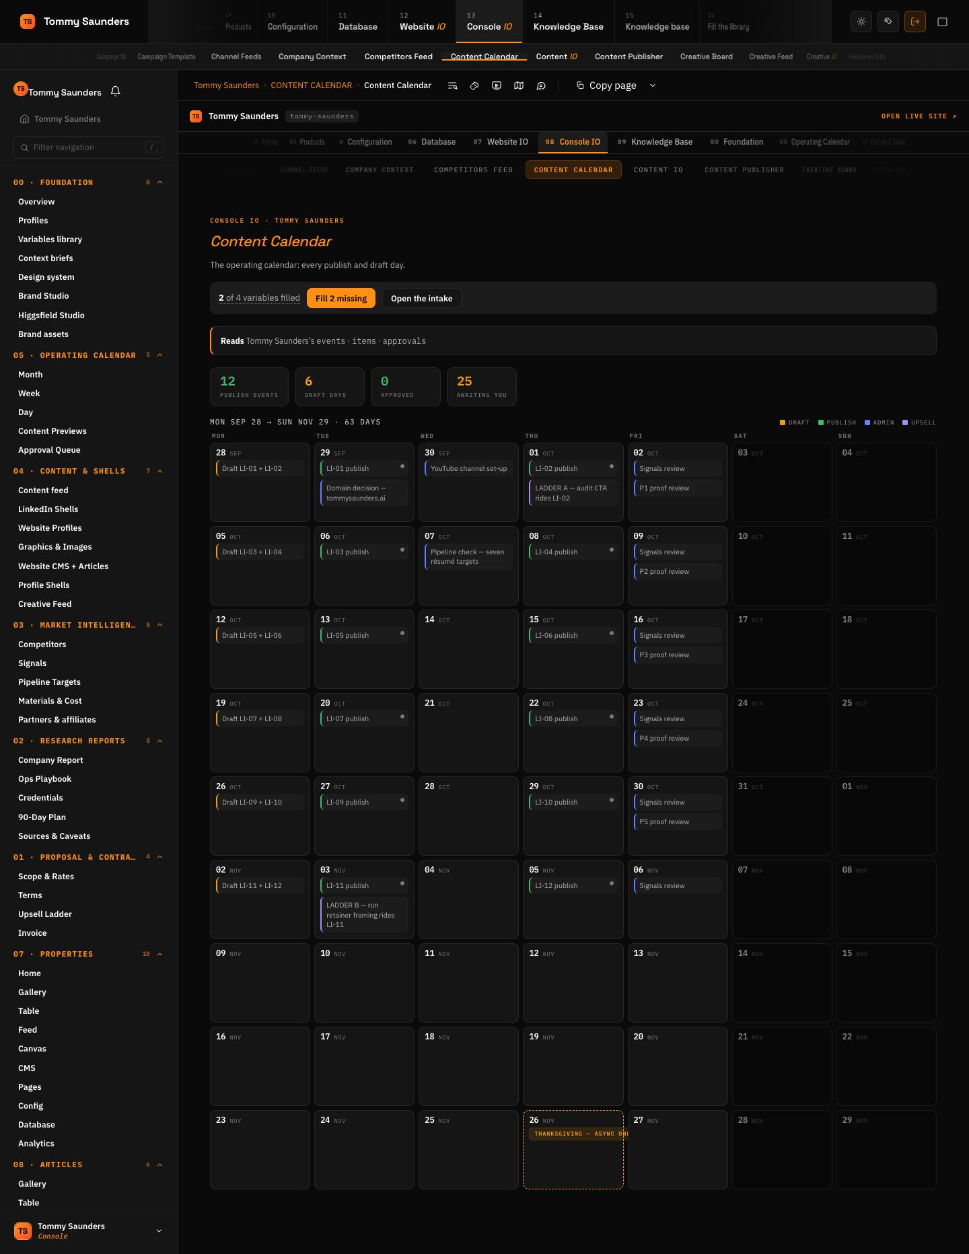Screen dimensions: 969x1254
Task: Click the home icon beside Tommy Saunders
Action: pyautogui.click(x=24, y=119)
